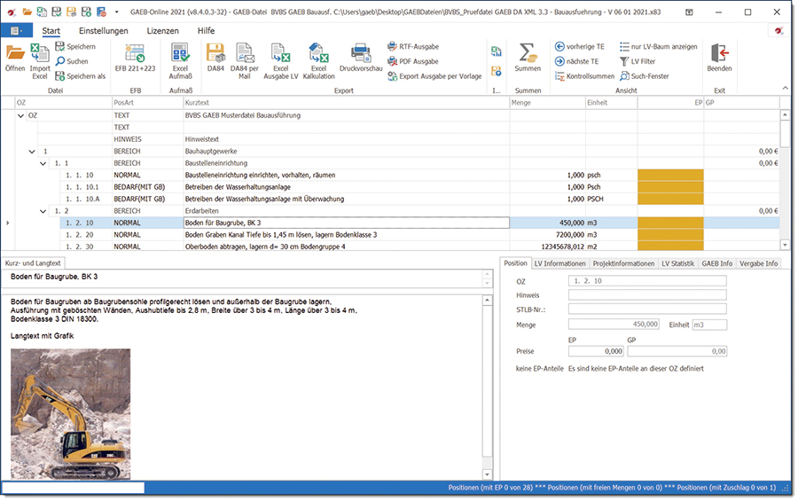Collapse the Erdarbeiten section 1.2
This screenshot has height=501, width=798.
[x=43, y=211]
